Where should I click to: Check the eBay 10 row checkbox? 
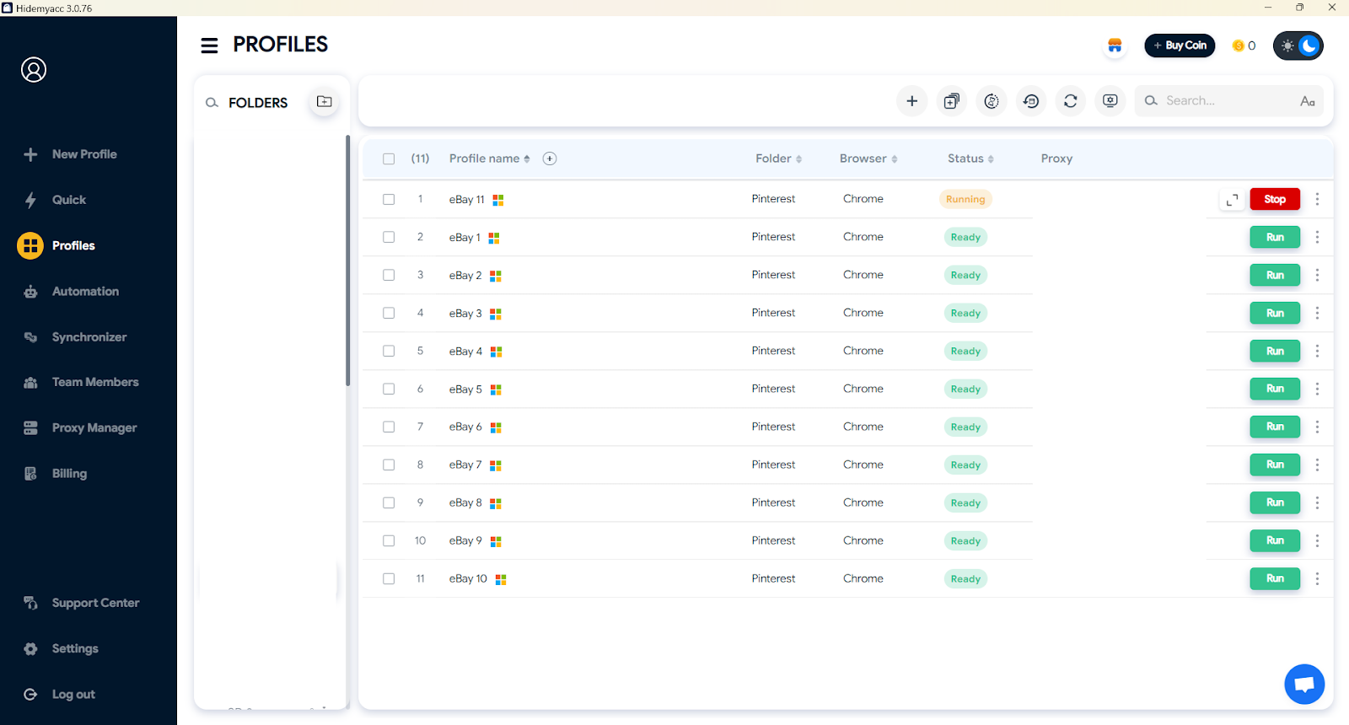click(389, 579)
